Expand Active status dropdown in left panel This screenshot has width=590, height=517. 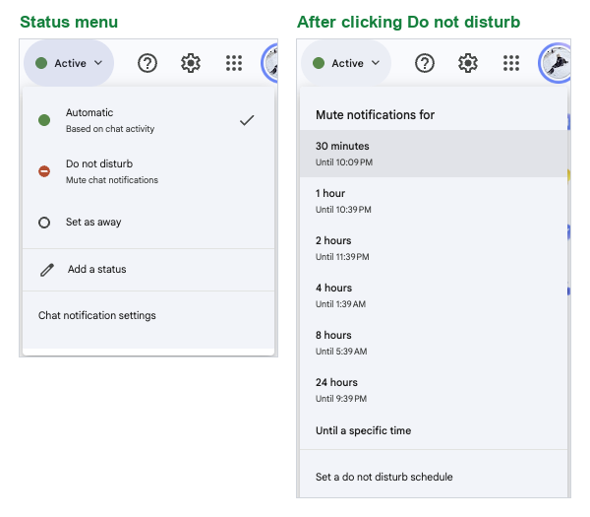pos(69,63)
